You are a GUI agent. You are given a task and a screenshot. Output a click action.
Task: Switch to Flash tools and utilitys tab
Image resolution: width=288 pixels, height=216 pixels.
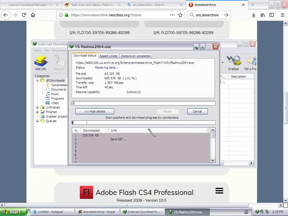coord(93,5)
